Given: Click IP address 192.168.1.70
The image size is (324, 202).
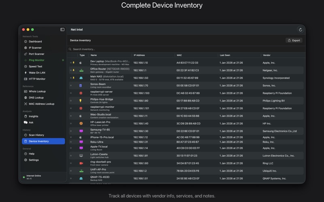Looking at the screenshot, I should click(x=141, y=86).
